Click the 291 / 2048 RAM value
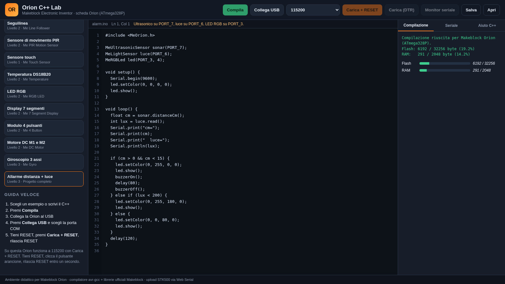 (482, 70)
